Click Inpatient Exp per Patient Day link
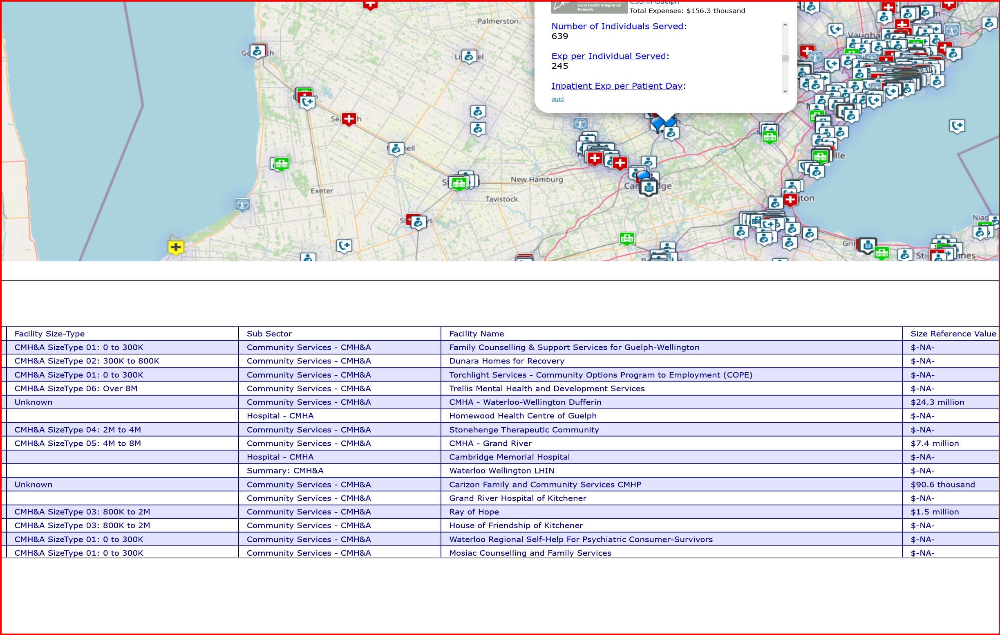The width and height of the screenshot is (1000, 635). tap(617, 86)
